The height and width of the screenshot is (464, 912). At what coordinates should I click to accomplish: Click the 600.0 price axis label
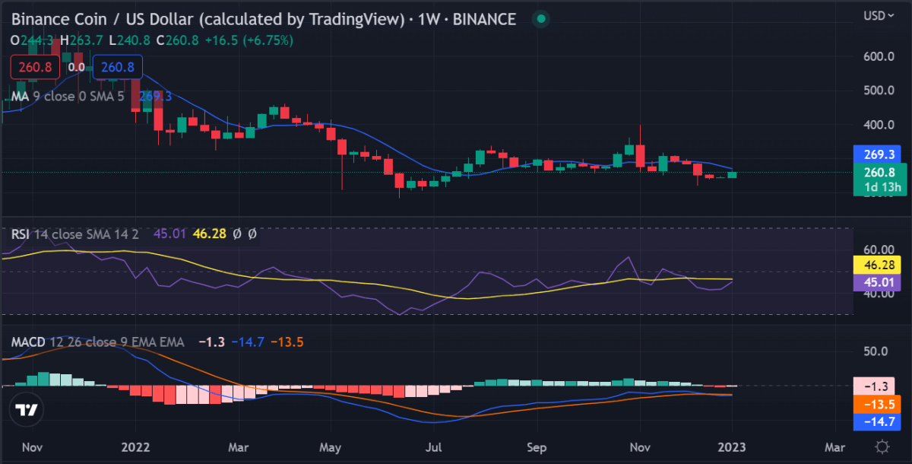click(877, 56)
